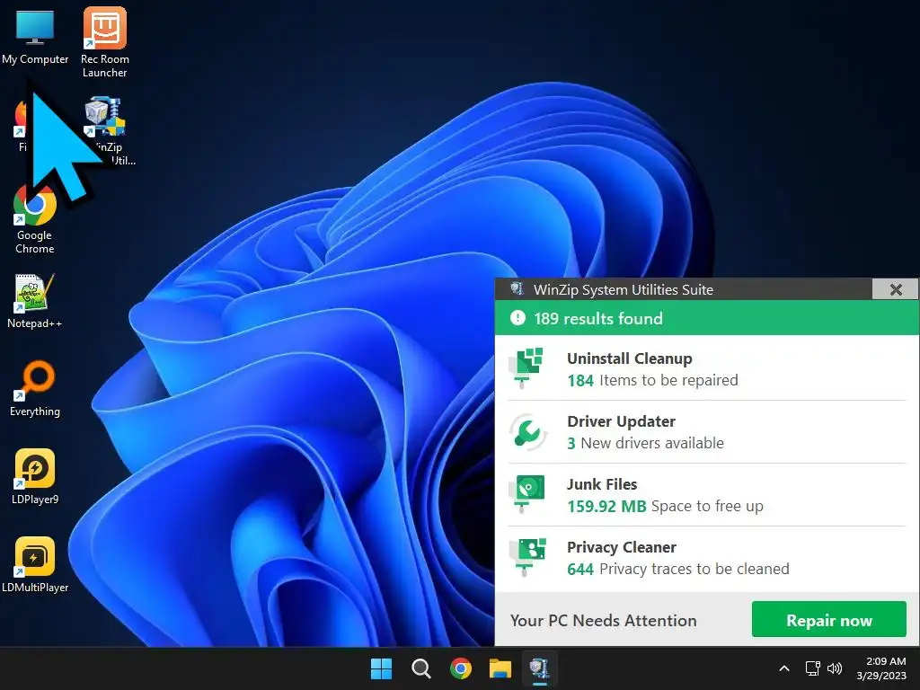Click the Junk Files disk icon
The image size is (920, 690).
pyautogui.click(x=526, y=493)
